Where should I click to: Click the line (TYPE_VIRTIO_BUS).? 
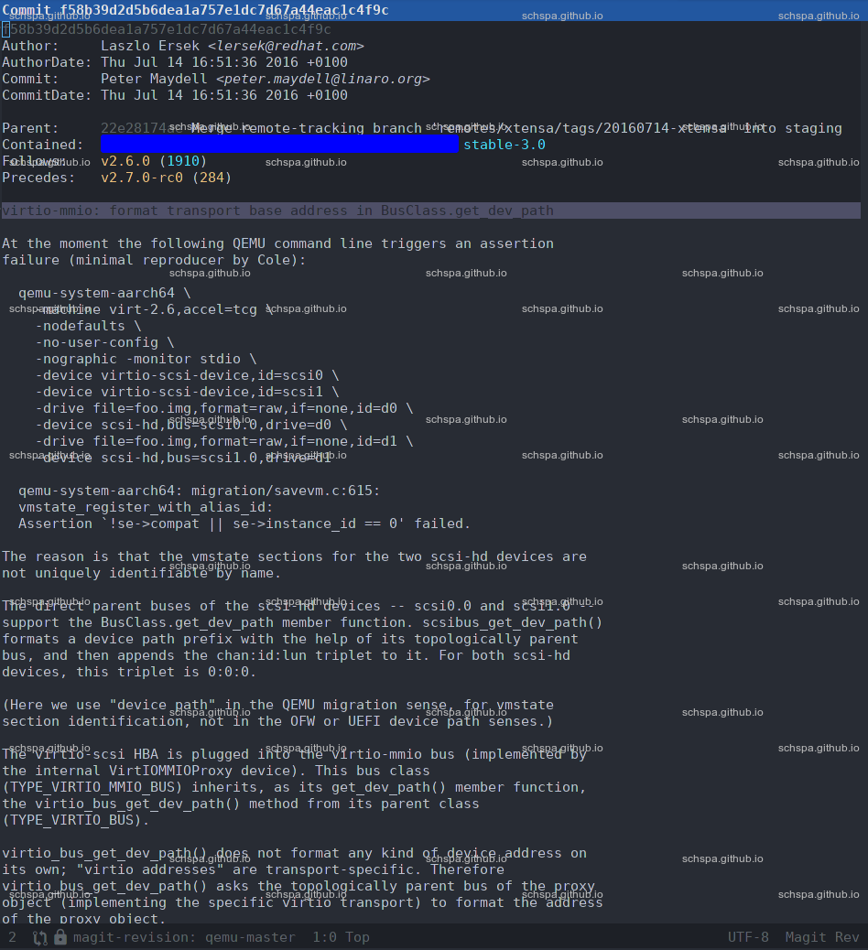pos(76,820)
